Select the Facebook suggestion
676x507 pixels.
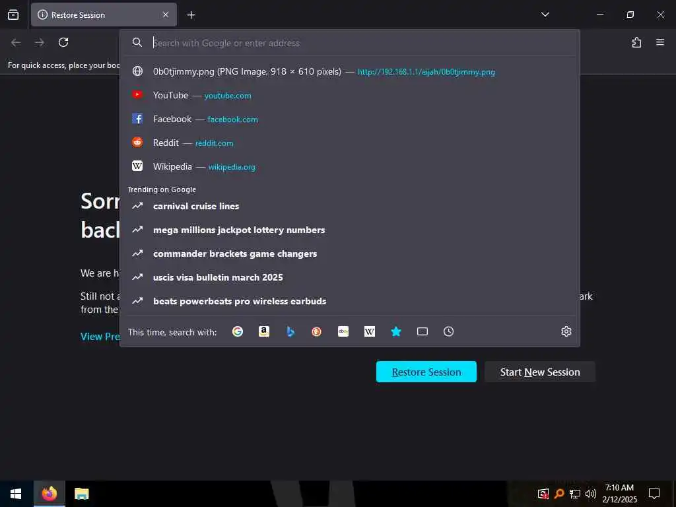click(350, 119)
